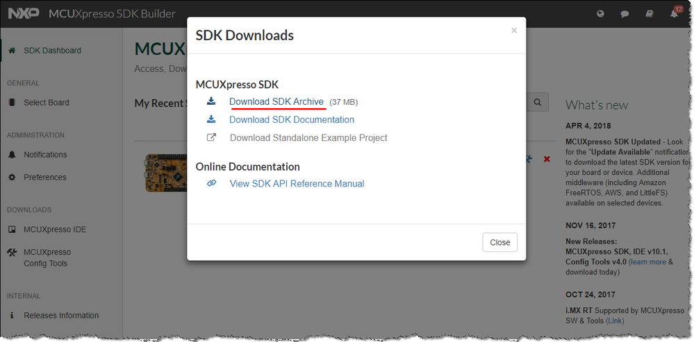Screen dimensions: 694x342
Task: Click Download Standalone Example Project
Action: (x=308, y=138)
